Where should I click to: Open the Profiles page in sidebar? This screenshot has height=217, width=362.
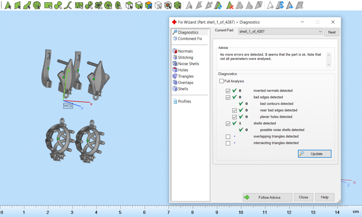click(184, 101)
